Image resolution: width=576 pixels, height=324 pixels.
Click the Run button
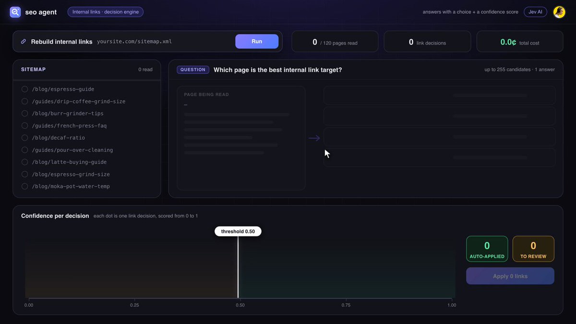coord(257,41)
